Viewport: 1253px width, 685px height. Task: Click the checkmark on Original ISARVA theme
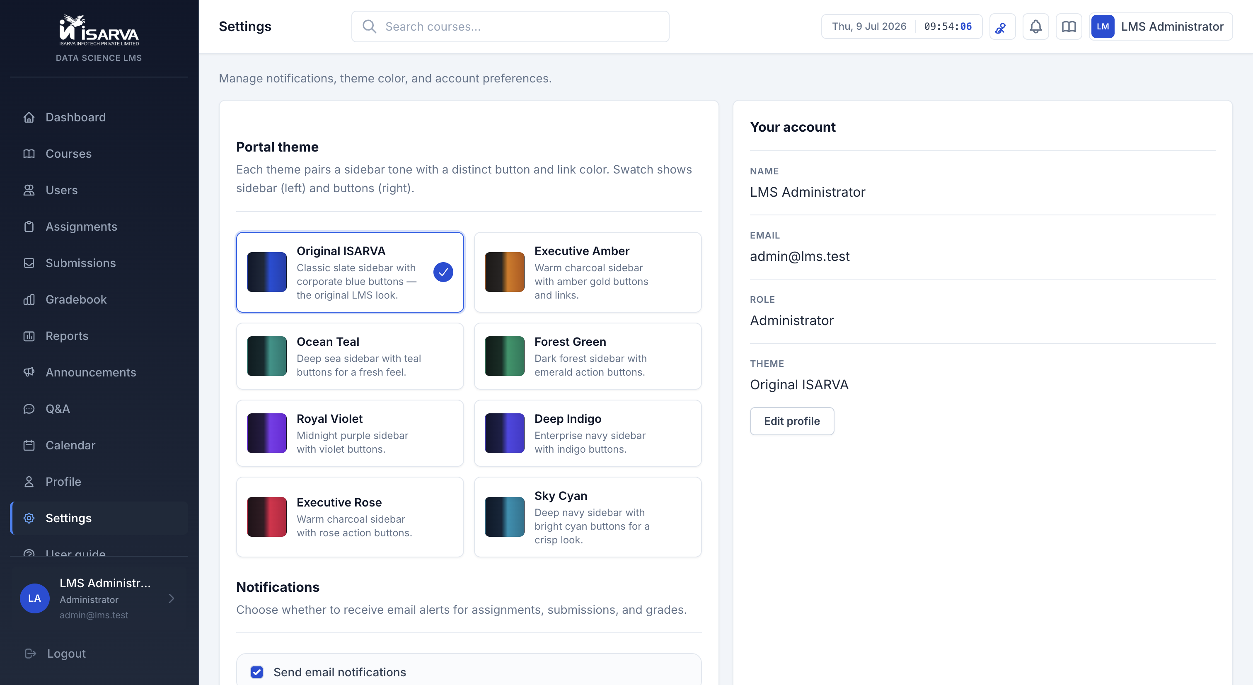tap(443, 272)
